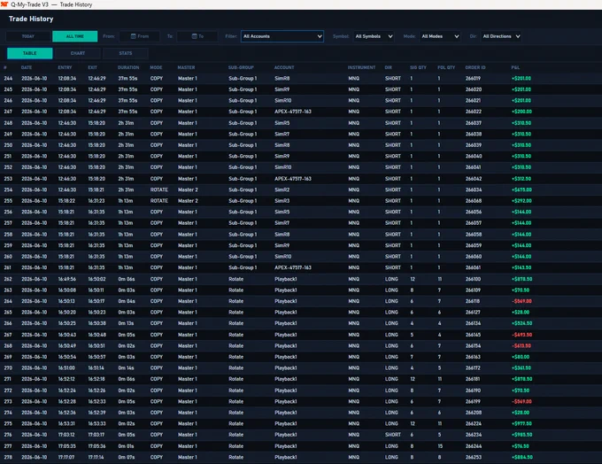The image size is (602, 464).
Task: Click order ID 266100 cell
Action: pyautogui.click(x=473, y=279)
